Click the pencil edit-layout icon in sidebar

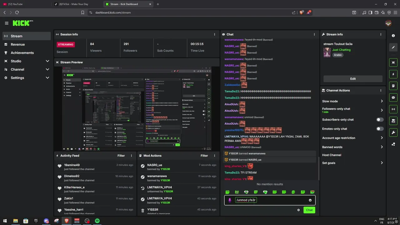point(393,47)
